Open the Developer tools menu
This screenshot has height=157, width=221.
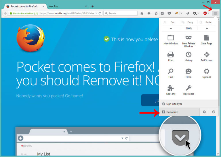tap(188, 90)
